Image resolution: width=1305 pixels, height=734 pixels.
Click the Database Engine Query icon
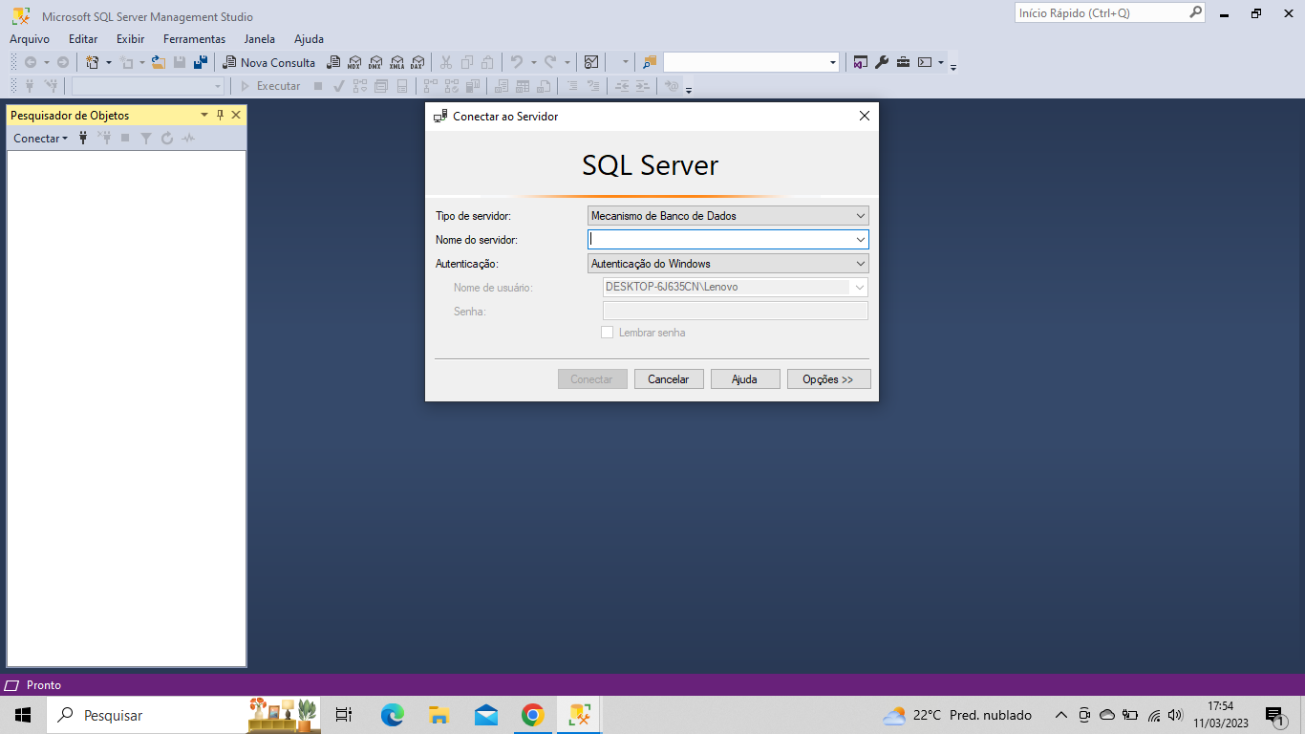pos(333,62)
